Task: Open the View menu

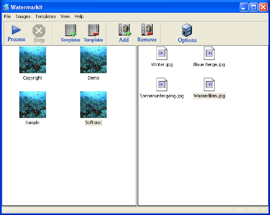Action: [65, 16]
